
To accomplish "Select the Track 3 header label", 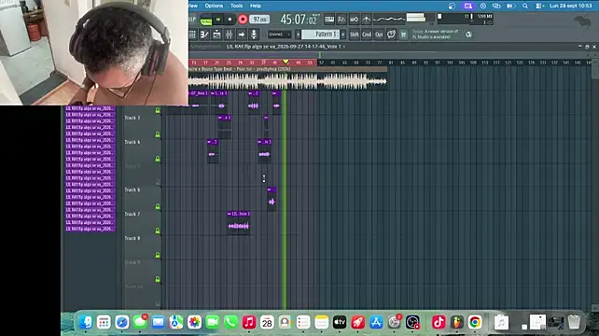I will (132, 118).
